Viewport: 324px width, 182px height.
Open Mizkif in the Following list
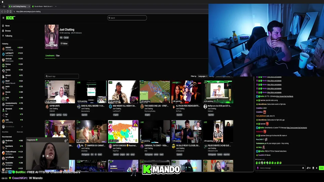(12, 82)
